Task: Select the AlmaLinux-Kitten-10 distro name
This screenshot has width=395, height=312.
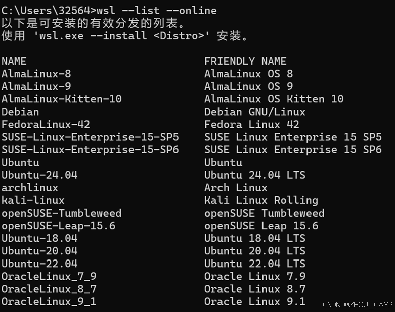Action: (61, 99)
